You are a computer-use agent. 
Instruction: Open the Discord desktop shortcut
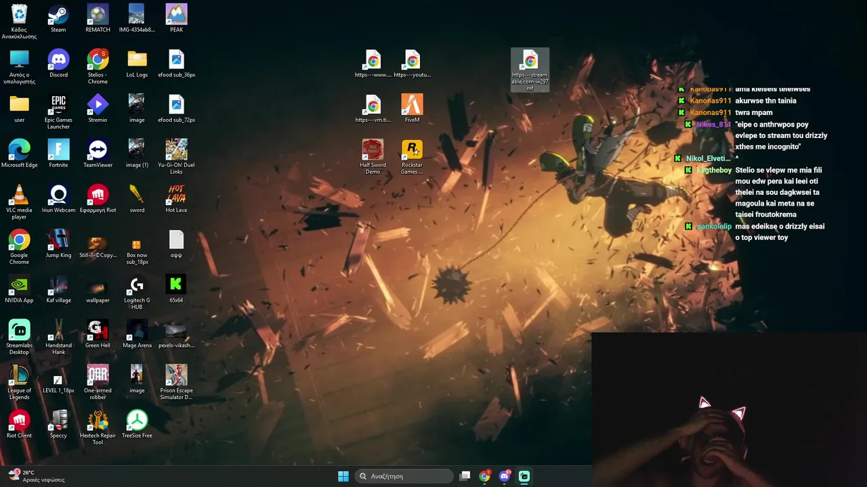tap(58, 64)
